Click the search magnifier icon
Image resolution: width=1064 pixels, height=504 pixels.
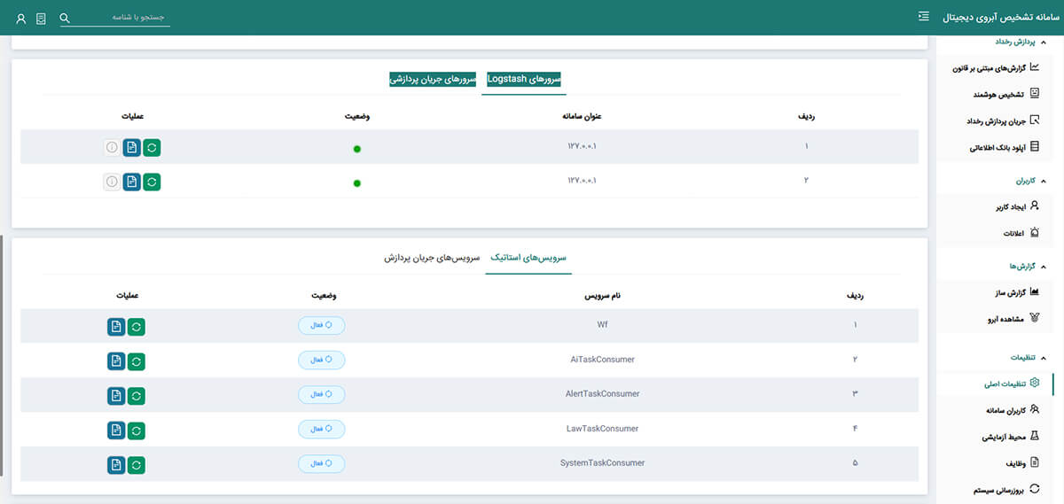tap(65, 18)
